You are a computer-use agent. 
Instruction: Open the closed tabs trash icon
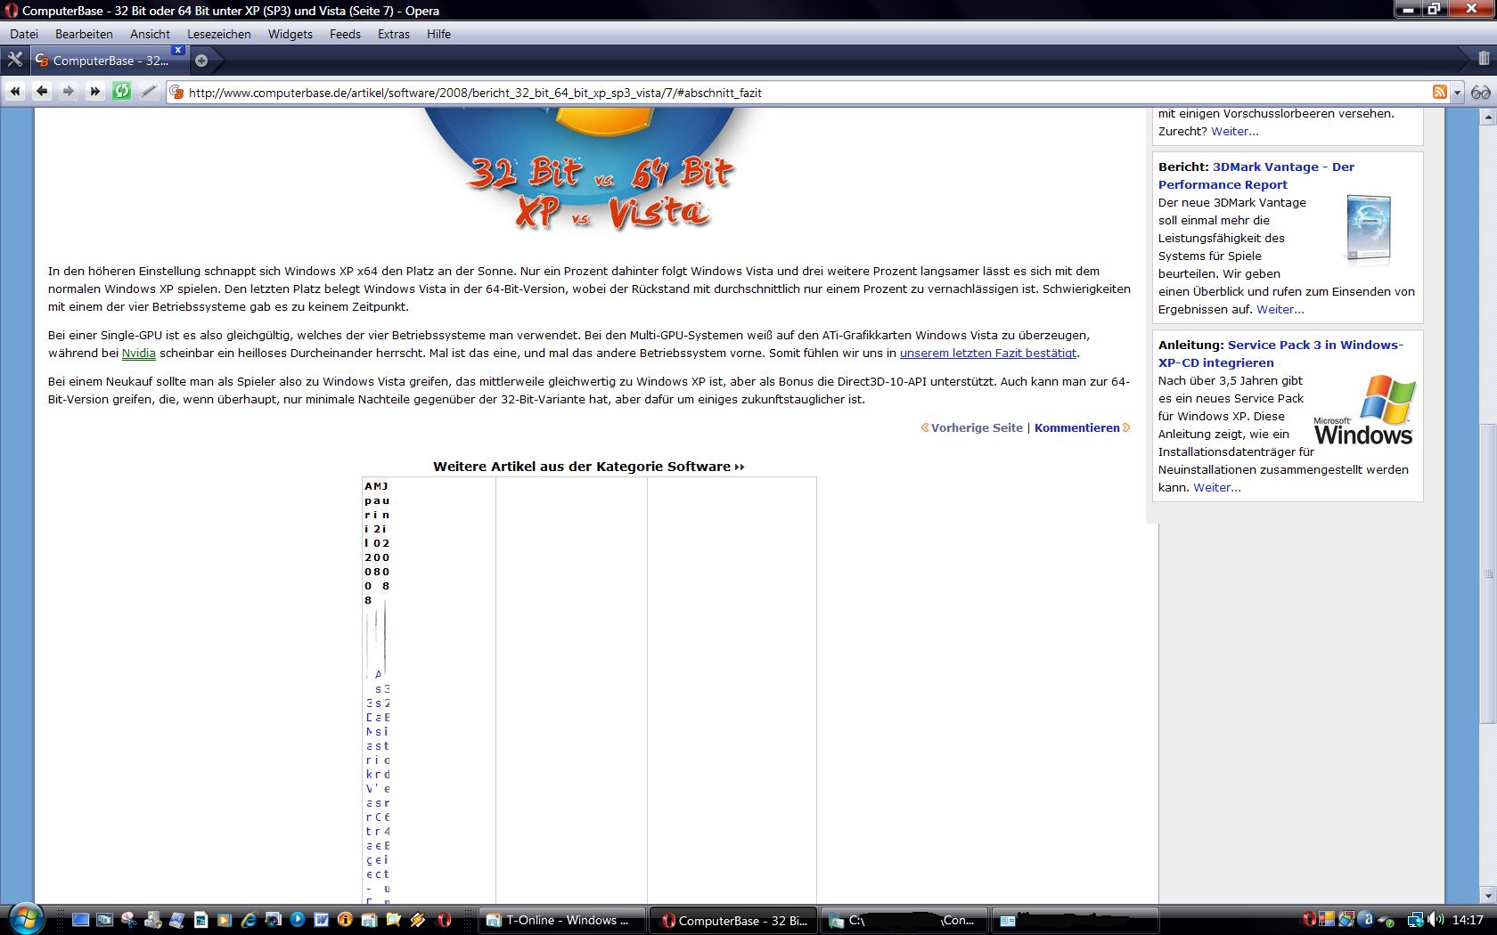click(x=1484, y=59)
